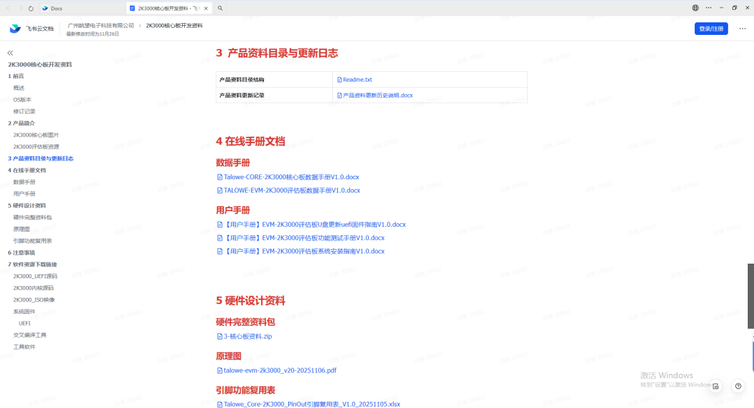Go to outline item 7 软件资源下载链接

point(32,264)
